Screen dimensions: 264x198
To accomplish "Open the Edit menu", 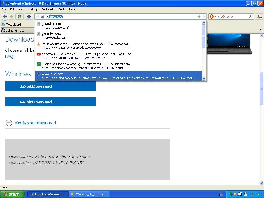I will pos(12,9).
